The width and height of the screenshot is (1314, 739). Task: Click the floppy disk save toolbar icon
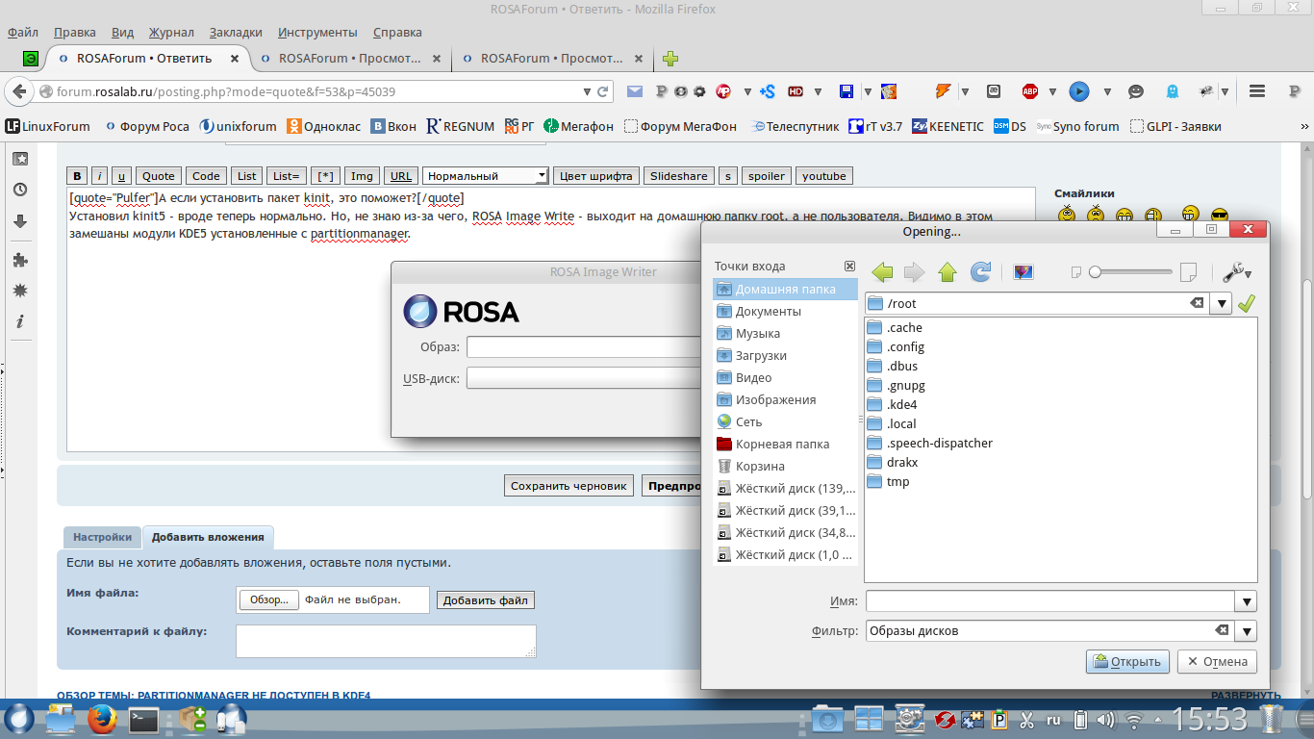tap(847, 91)
